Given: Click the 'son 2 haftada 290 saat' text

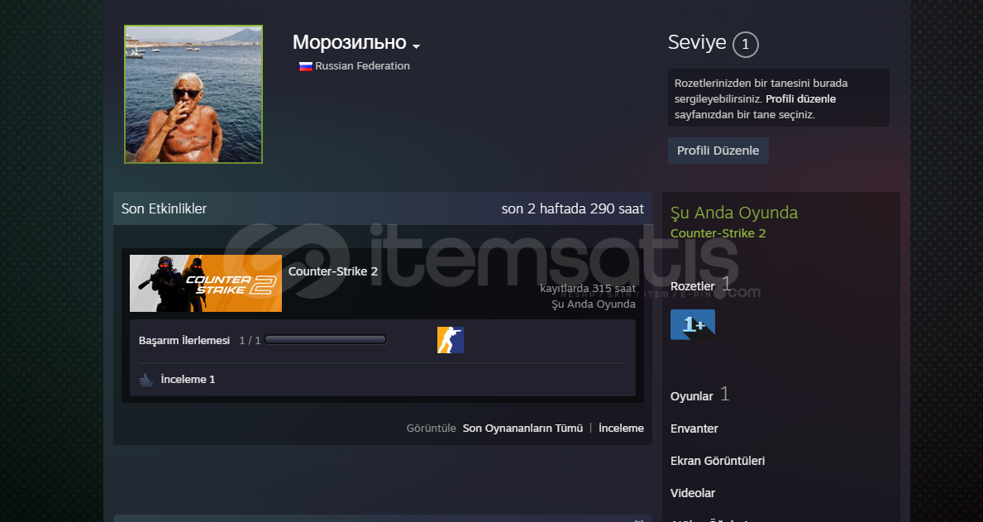Looking at the screenshot, I should (572, 209).
